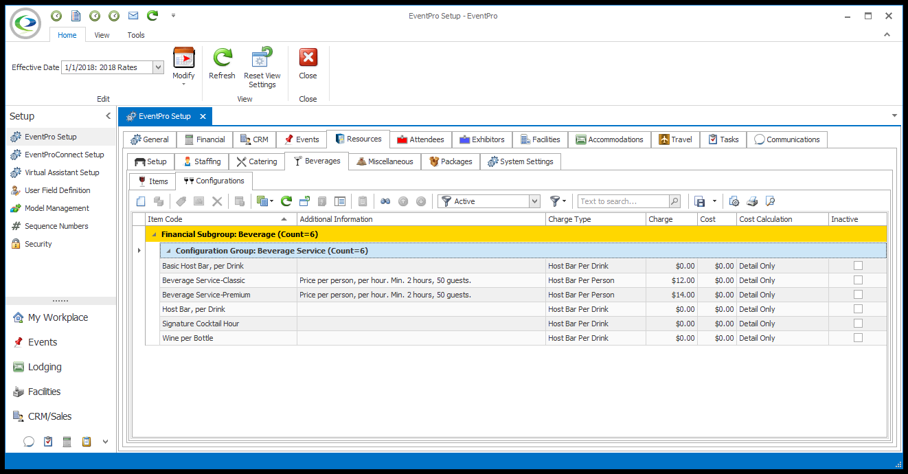Click the chat bubble icon at sidebar bottom

(29, 442)
